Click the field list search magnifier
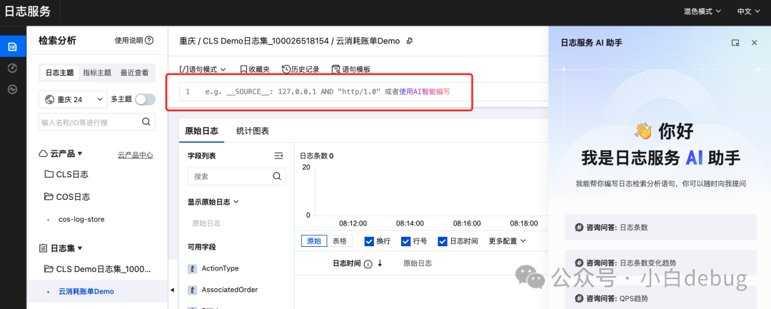Image resolution: width=771 pixels, height=309 pixels. pos(277,176)
